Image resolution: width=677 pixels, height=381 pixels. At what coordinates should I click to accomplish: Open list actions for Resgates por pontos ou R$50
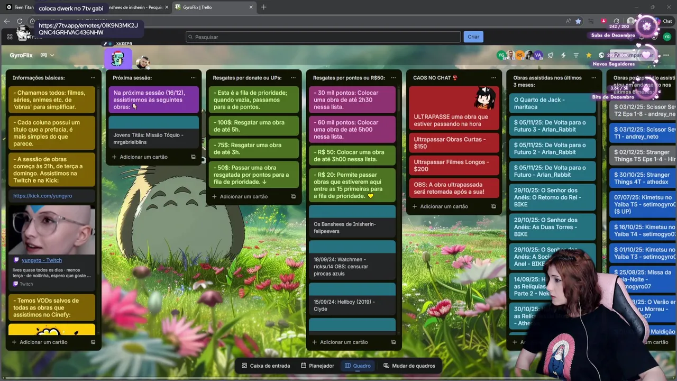pyautogui.click(x=393, y=78)
